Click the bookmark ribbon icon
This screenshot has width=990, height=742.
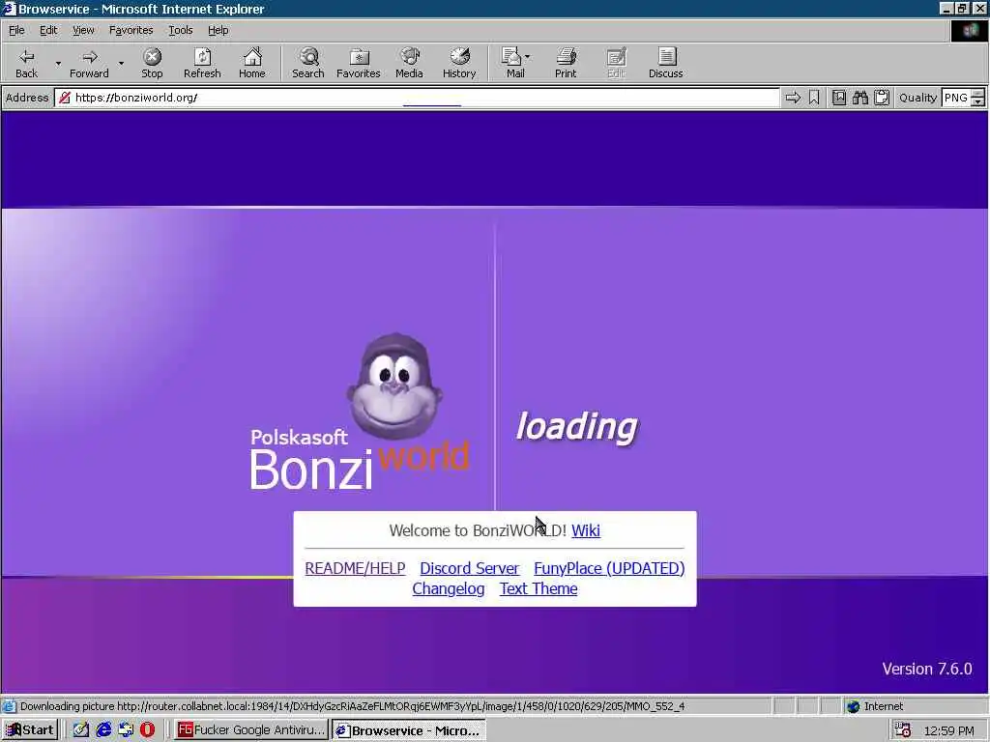pos(814,98)
